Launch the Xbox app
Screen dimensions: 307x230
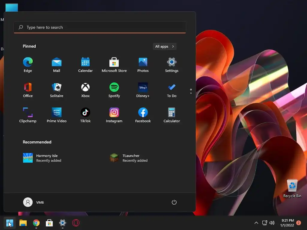(x=85, y=90)
